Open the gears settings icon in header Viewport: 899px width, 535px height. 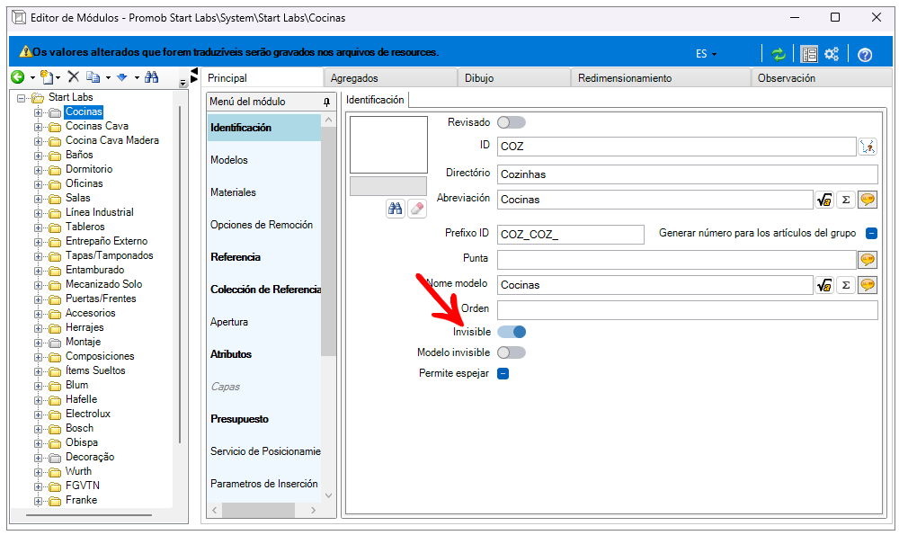point(832,54)
